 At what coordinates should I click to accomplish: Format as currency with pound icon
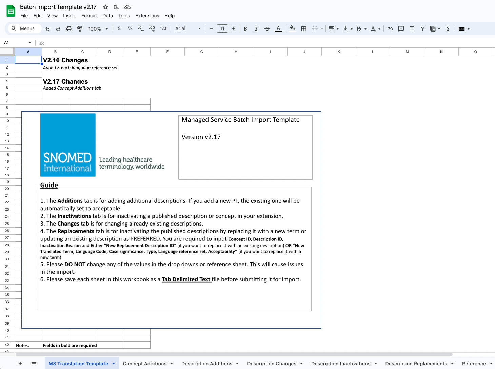(x=119, y=29)
